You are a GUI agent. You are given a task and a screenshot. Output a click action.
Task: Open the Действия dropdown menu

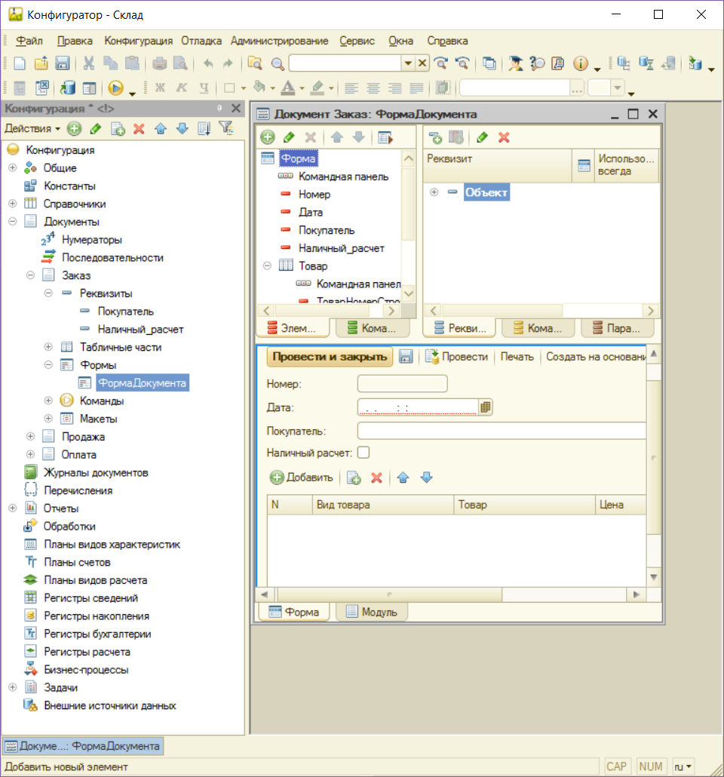(32, 129)
